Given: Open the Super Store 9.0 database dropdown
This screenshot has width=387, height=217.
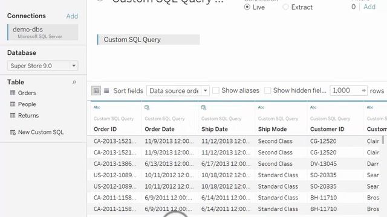Looking at the screenshot, I should [42, 66].
